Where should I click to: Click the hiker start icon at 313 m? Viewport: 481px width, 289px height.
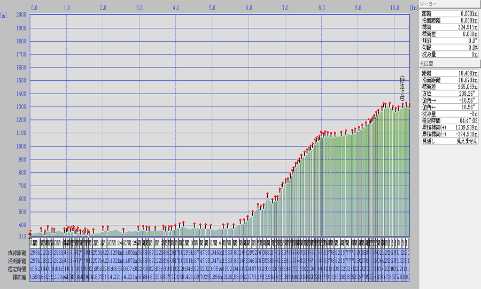30,233
